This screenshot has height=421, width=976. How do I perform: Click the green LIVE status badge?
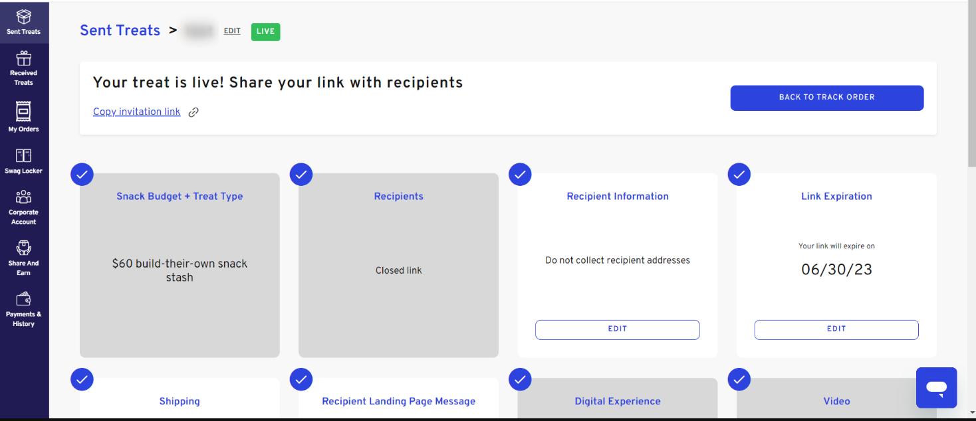coord(265,32)
